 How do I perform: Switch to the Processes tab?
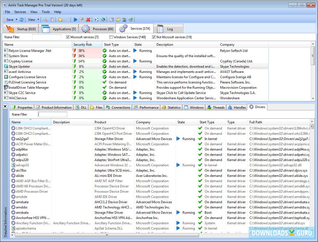click(x=97, y=29)
